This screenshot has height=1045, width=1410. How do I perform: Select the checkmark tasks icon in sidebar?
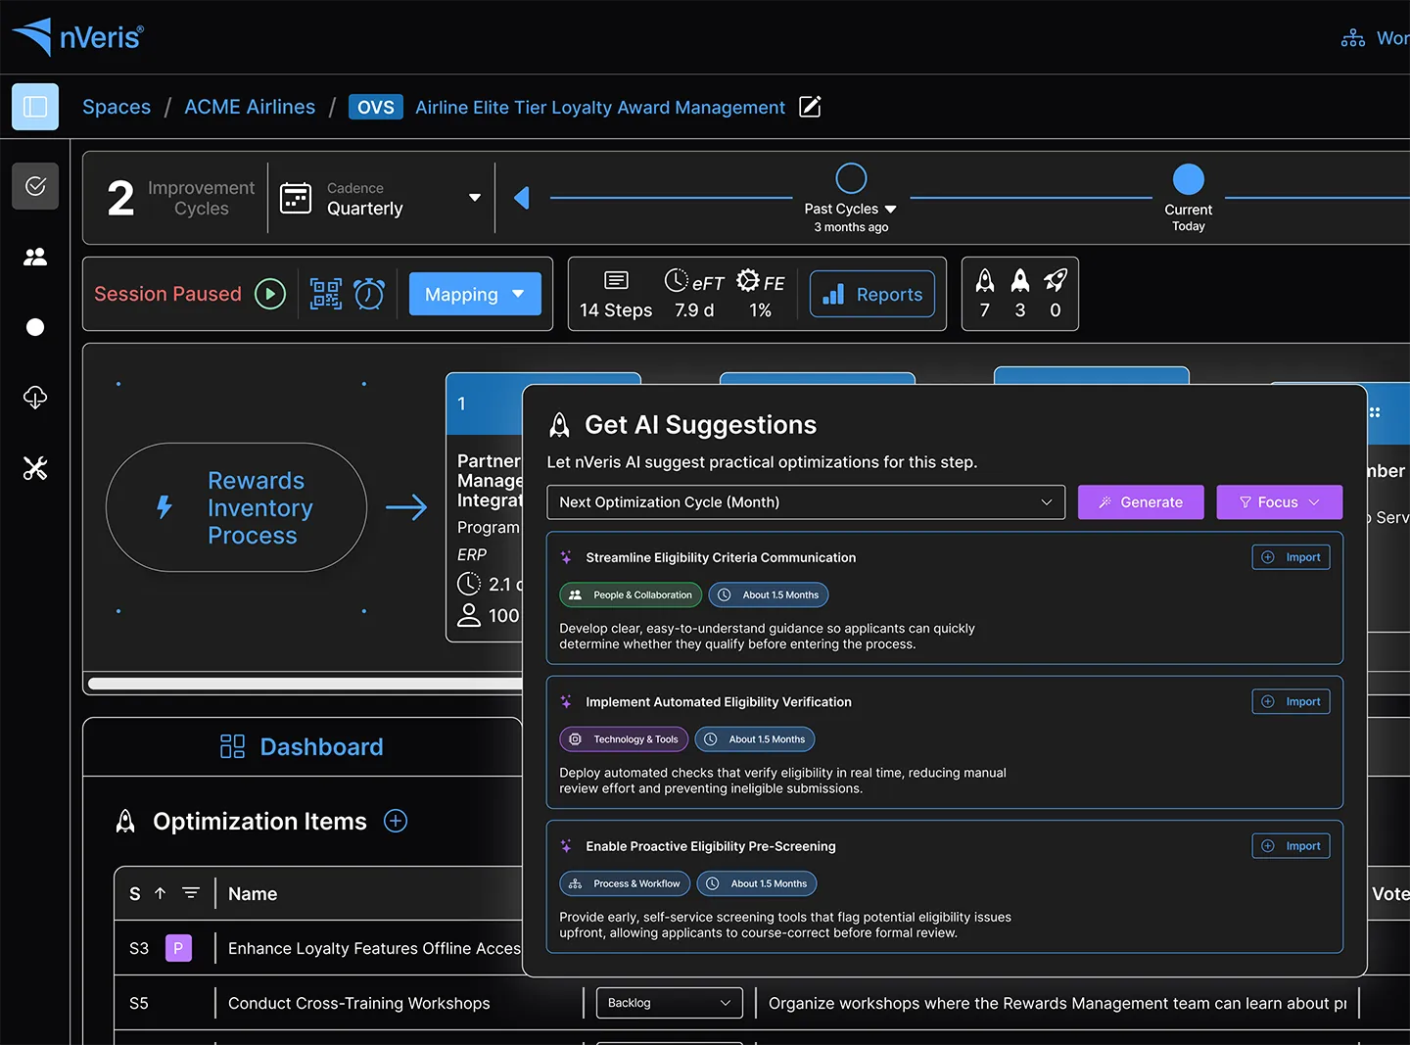click(x=34, y=185)
